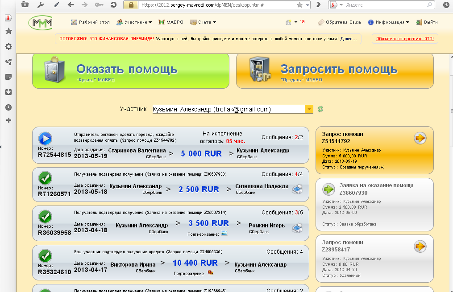The height and width of the screenshot is (292, 453).
Task: Click the address bar URL
Action: pyautogui.click(x=202, y=5)
